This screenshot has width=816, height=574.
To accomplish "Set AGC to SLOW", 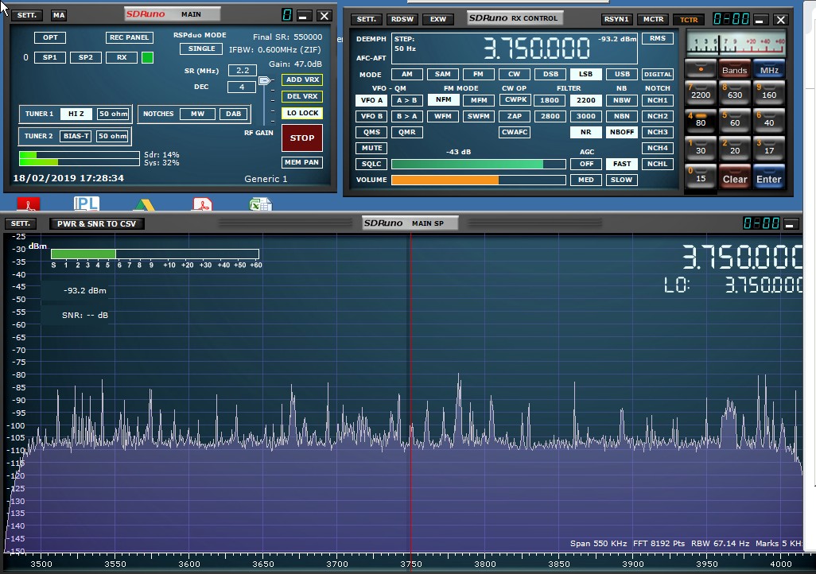I will point(622,180).
